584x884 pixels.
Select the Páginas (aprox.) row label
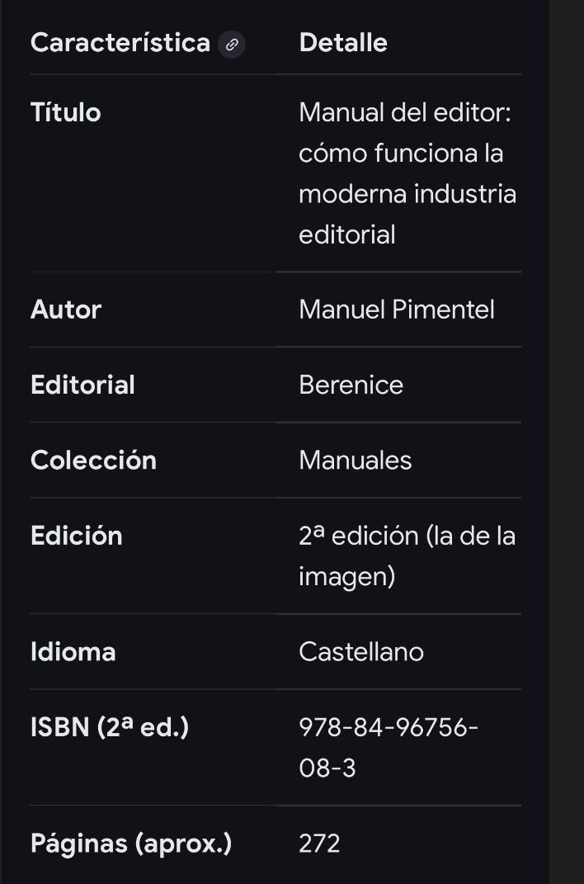(x=131, y=844)
